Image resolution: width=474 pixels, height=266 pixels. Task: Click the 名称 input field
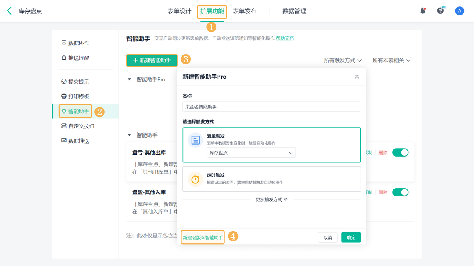coord(271,107)
